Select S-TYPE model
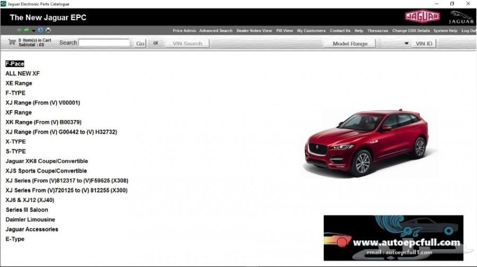This screenshot has width=477, height=267. [15, 151]
